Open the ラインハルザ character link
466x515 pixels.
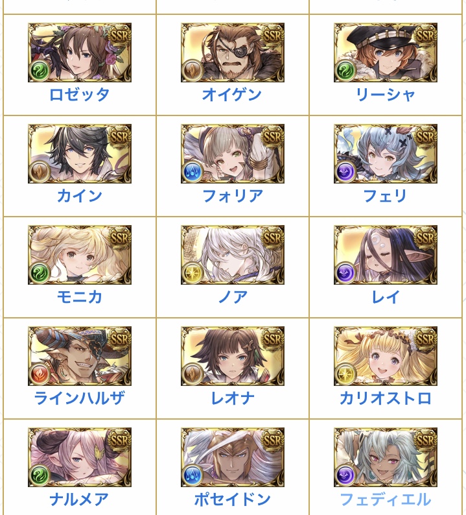[80, 398]
